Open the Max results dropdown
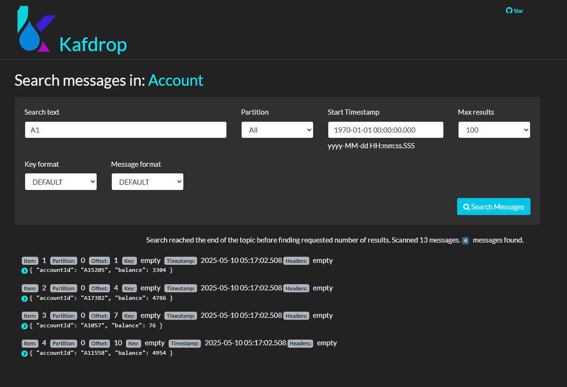567x387 pixels. coord(494,130)
